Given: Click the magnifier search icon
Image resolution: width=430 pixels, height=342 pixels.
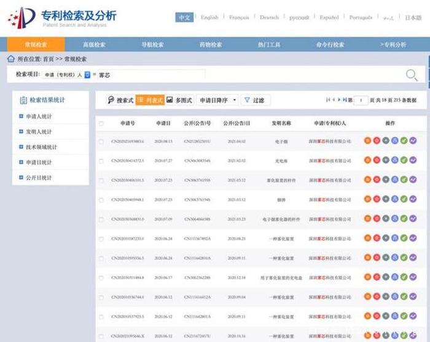Looking at the screenshot, I should point(412,75).
